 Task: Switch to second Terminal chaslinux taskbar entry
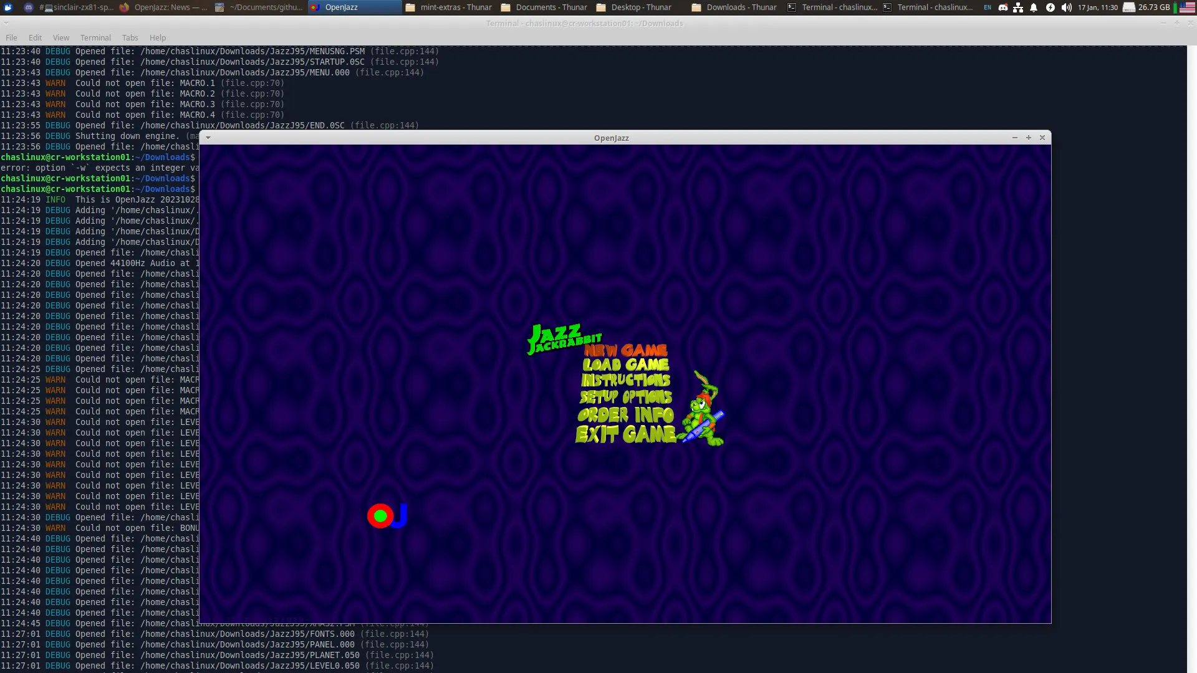click(927, 7)
